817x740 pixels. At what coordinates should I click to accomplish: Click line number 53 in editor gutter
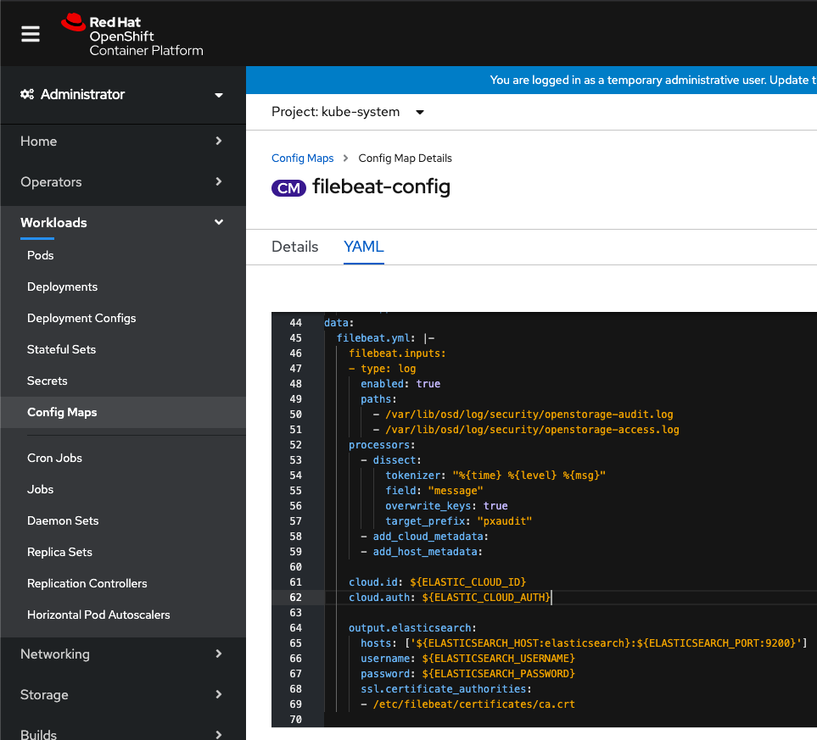pos(295,460)
